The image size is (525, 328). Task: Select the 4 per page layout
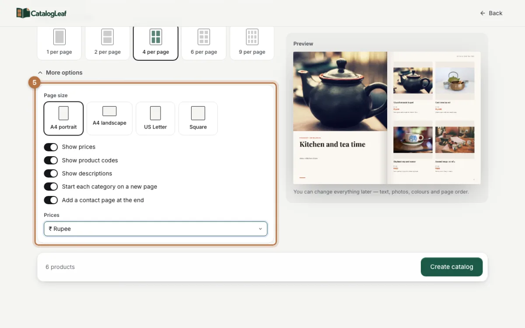click(156, 43)
